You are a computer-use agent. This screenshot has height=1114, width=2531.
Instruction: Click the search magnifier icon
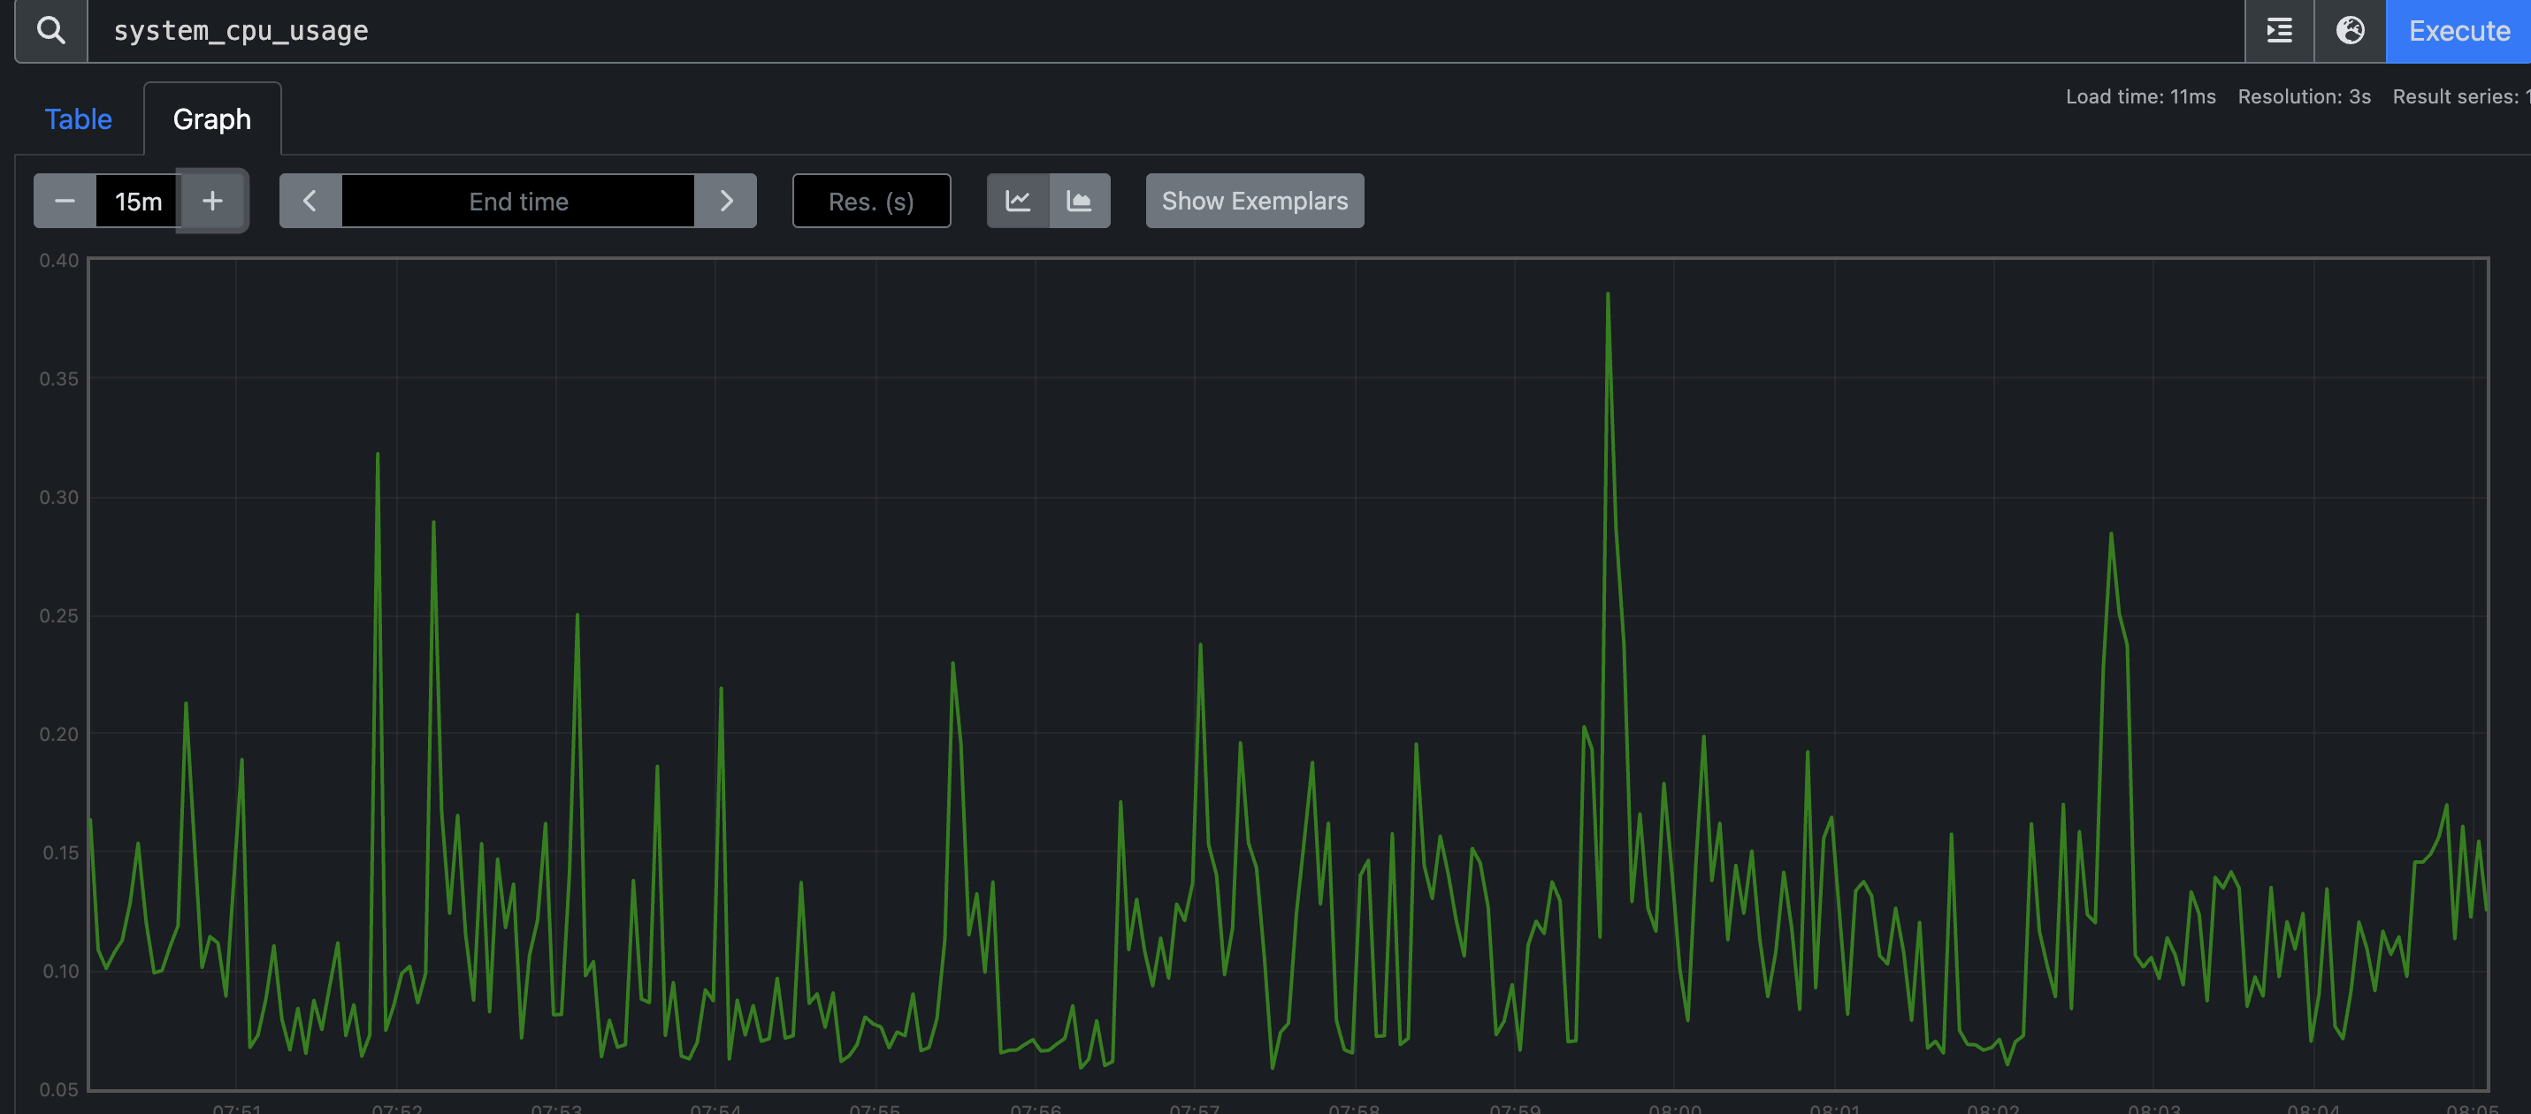pyautogui.click(x=51, y=30)
